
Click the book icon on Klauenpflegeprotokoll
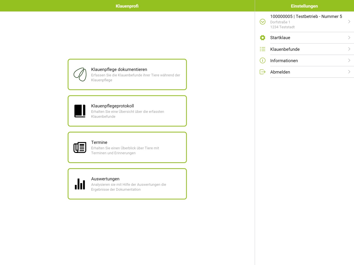(x=80, y=111)
